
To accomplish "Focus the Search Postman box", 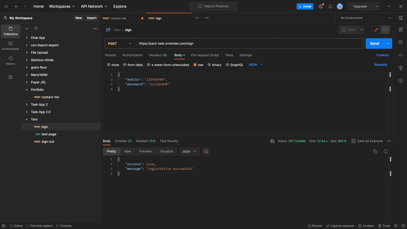I will pos(213,6).
